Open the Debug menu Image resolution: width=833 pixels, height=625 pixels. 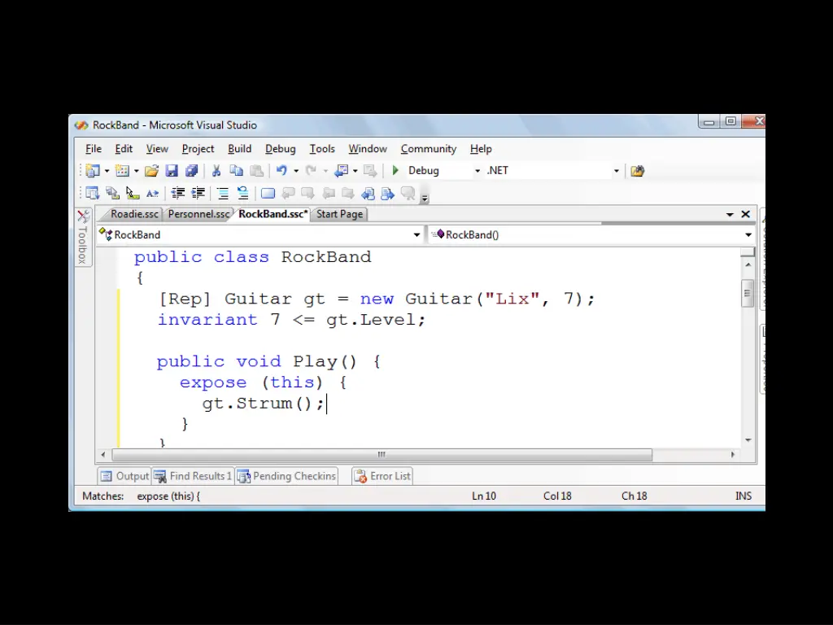[x=281, y=149]
